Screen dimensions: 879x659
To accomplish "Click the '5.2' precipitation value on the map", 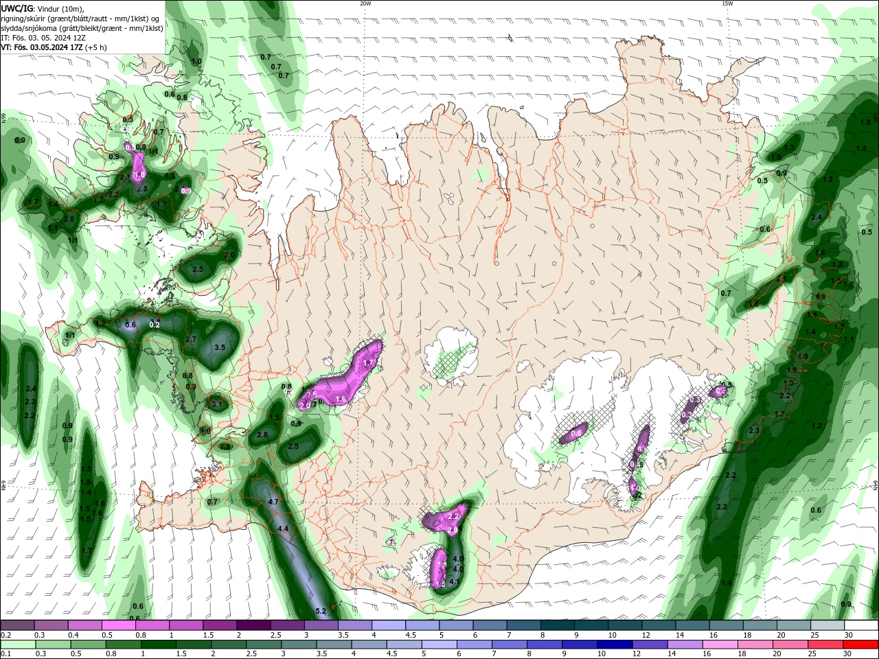I will point(320,611).
